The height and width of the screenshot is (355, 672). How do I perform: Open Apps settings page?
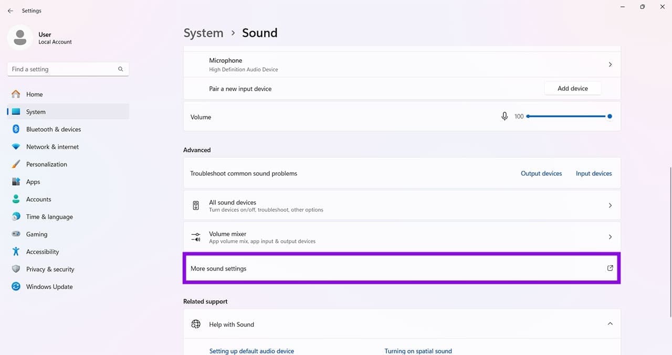click(x=68, y=181)
